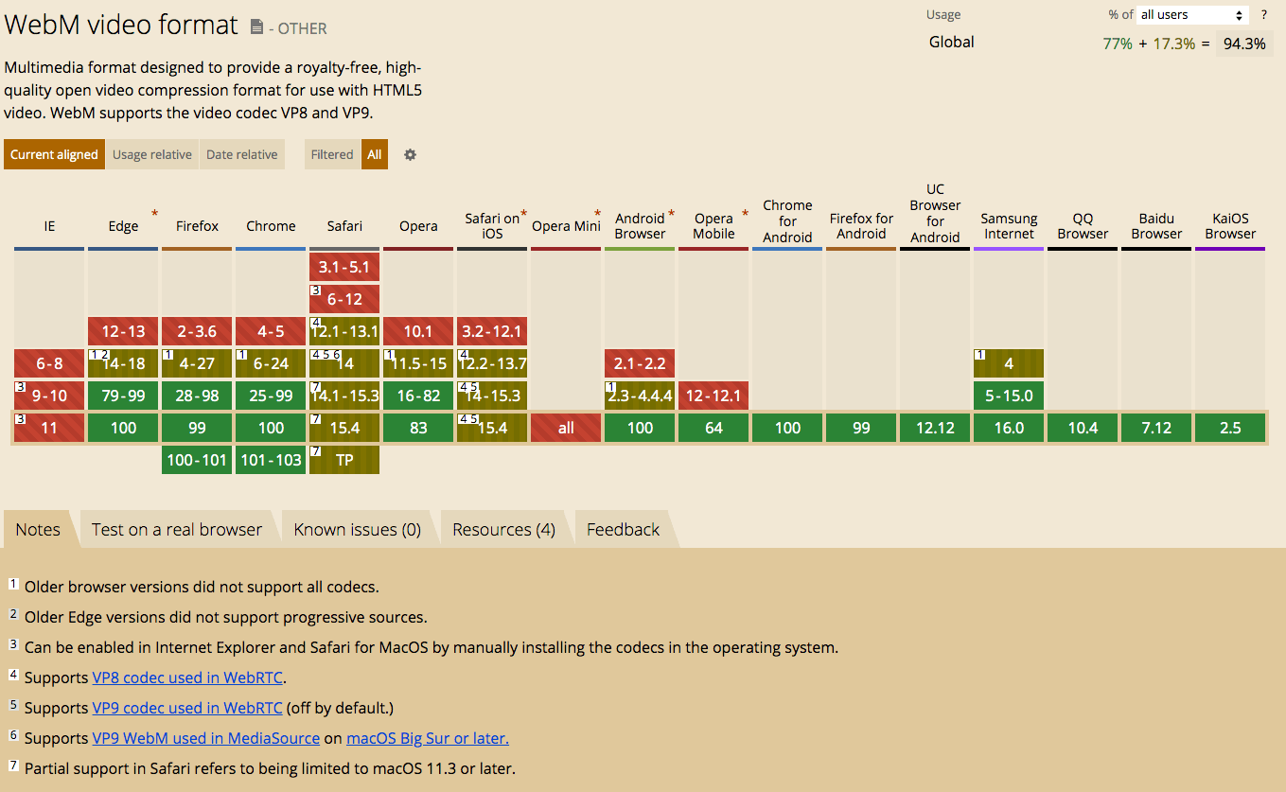Click the IE 6-8 version cell
Screen dimensions: 1286x792
(49, 363)
